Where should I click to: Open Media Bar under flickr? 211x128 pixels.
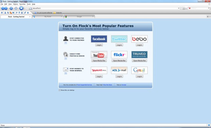click(119, 61)
